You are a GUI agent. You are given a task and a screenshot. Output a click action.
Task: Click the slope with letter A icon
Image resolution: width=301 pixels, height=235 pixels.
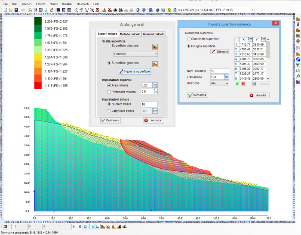tap(119, 226)
